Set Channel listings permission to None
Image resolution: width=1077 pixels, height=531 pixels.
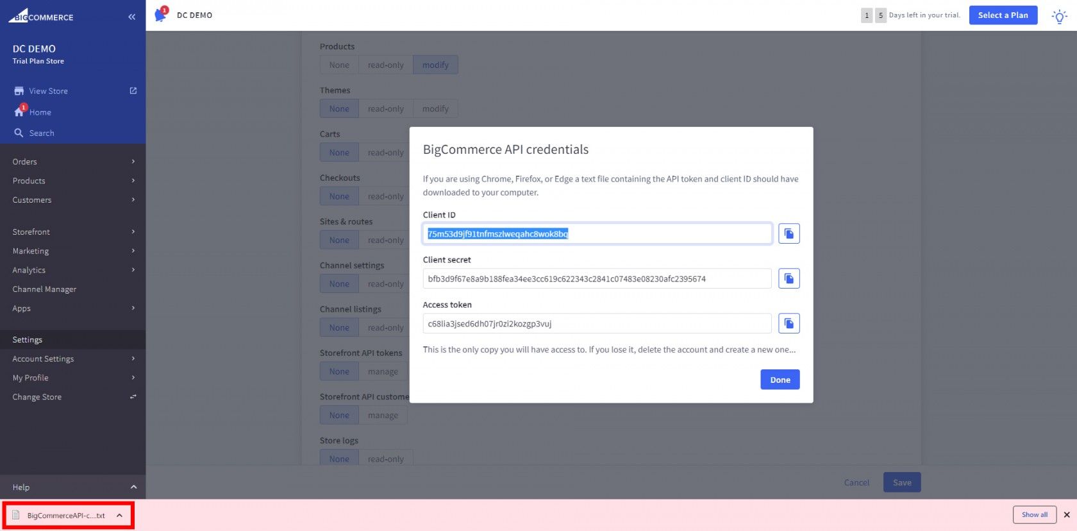tap(339, 328)
